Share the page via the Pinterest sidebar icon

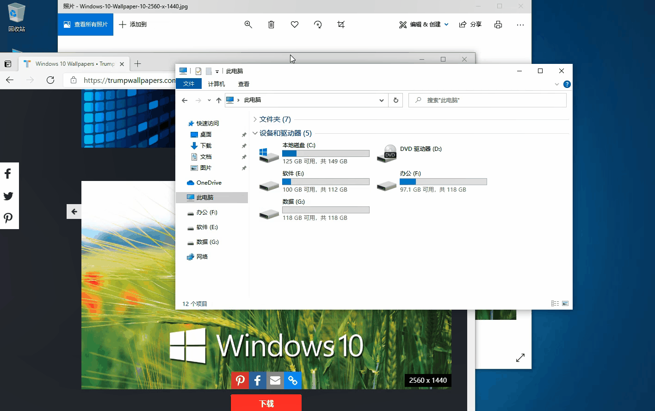coord(8,218)
